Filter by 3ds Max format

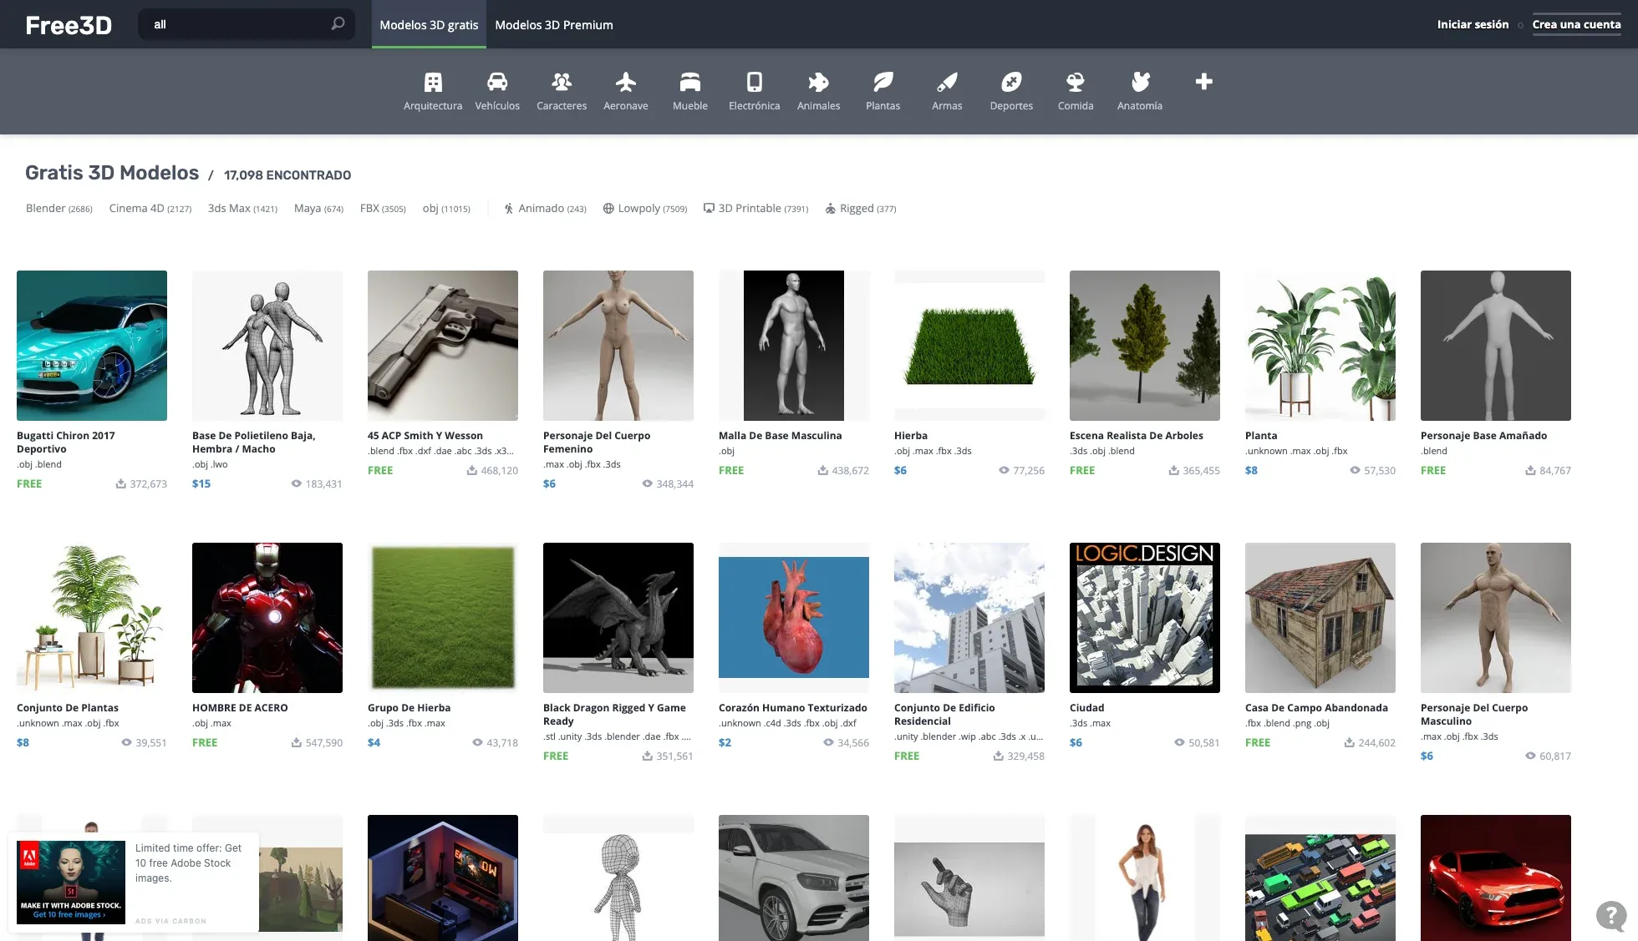point(242,209)
